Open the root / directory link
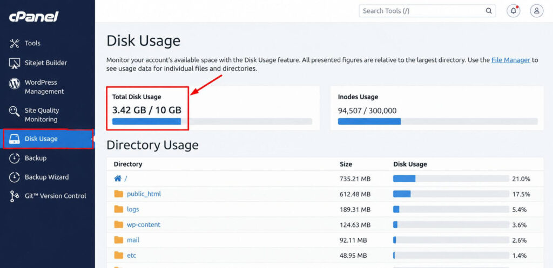553x268 pixels. [125, 179]
